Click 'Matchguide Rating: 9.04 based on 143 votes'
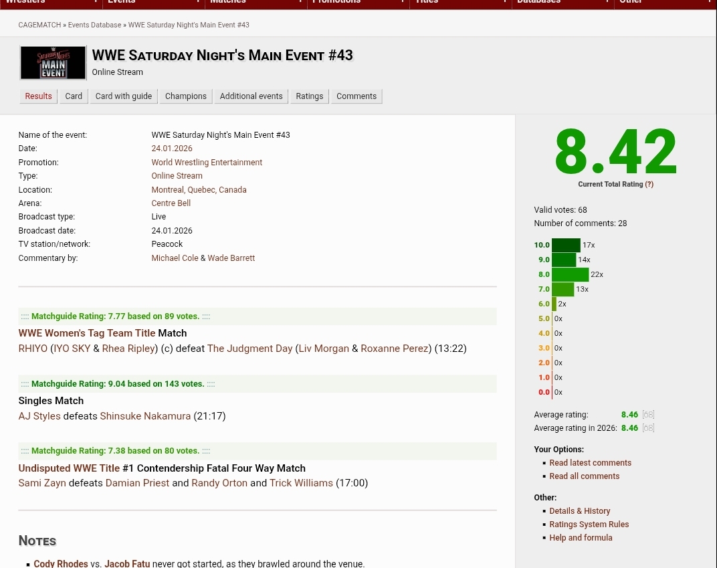Viewport: 717px width, 568px height. click(118, 384)
